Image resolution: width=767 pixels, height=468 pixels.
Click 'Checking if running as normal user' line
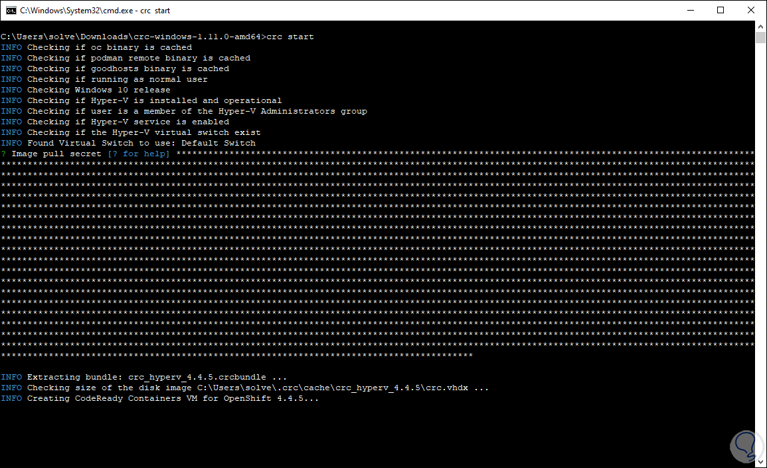point(104,79)
